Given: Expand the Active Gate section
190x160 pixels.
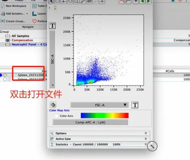Looking at the screenshot, I should pos(100,139).
